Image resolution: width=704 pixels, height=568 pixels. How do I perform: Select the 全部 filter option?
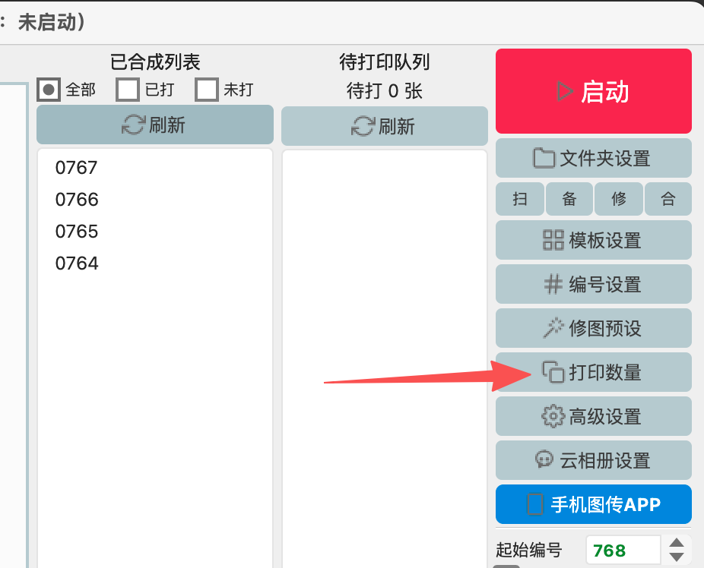(47, 89)
